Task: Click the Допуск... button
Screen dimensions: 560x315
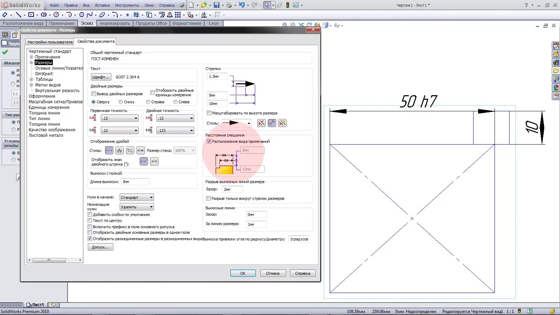Action: tap(100, 247)
